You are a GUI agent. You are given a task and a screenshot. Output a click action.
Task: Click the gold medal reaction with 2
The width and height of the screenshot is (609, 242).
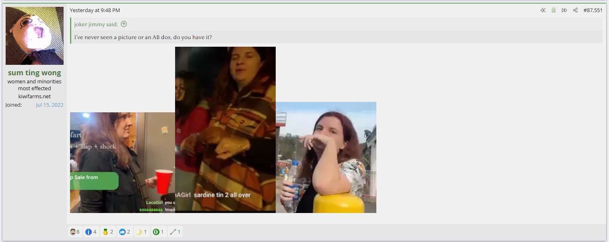(x=108, y=232)
